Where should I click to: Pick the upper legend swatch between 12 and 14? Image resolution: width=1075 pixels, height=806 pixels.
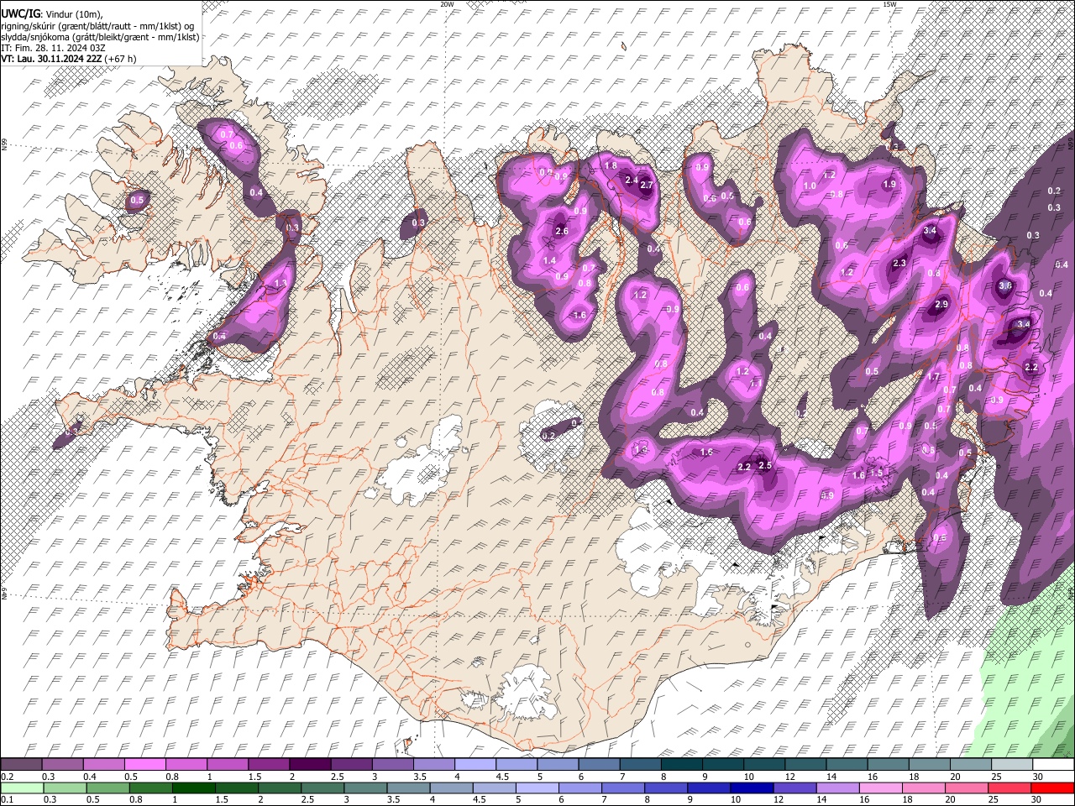[x=805, y=765]
